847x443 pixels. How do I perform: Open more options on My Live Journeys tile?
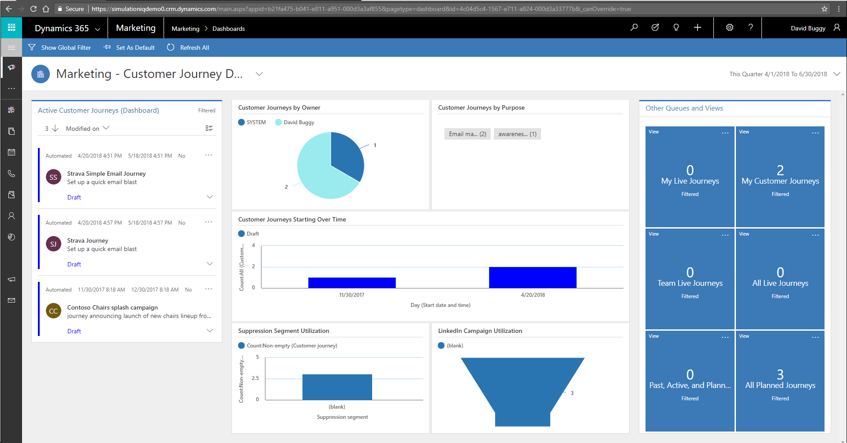(725, 133)
